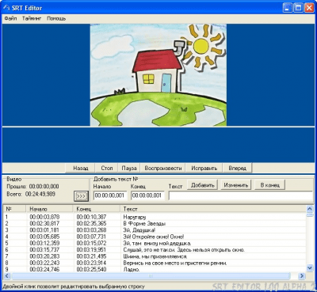
Task: Click the horizontal scrollbar thumb
Action: coord(151,276)
